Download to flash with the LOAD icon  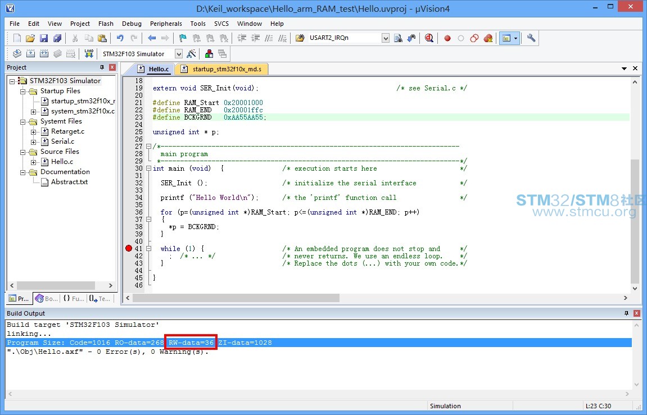coord(89,53)
